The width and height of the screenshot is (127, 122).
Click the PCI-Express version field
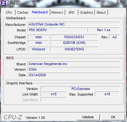(x=80, y=89)
